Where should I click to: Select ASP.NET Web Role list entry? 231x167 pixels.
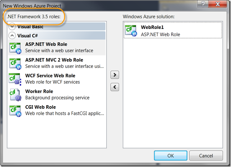coord(57,48)
